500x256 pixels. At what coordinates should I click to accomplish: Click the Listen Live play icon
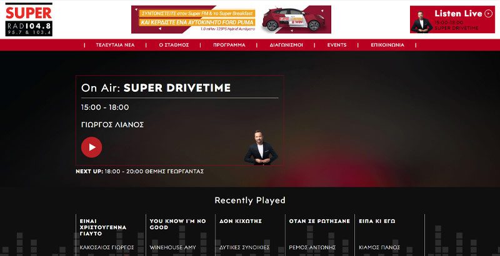click(x=488, y=14)
